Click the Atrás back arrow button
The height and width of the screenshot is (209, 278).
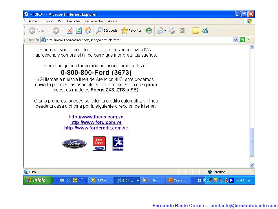click(36, 30)
